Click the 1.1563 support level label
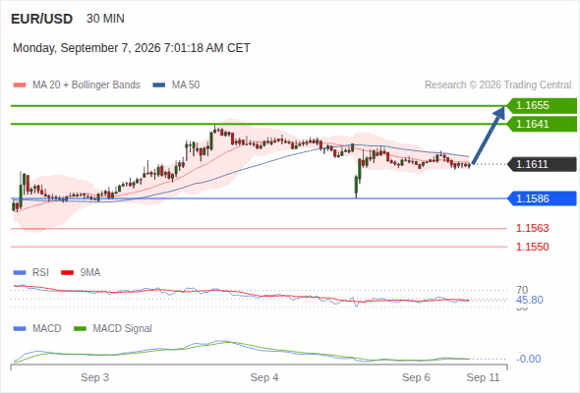Screen dimensions: 580x393 pos(532,228)
